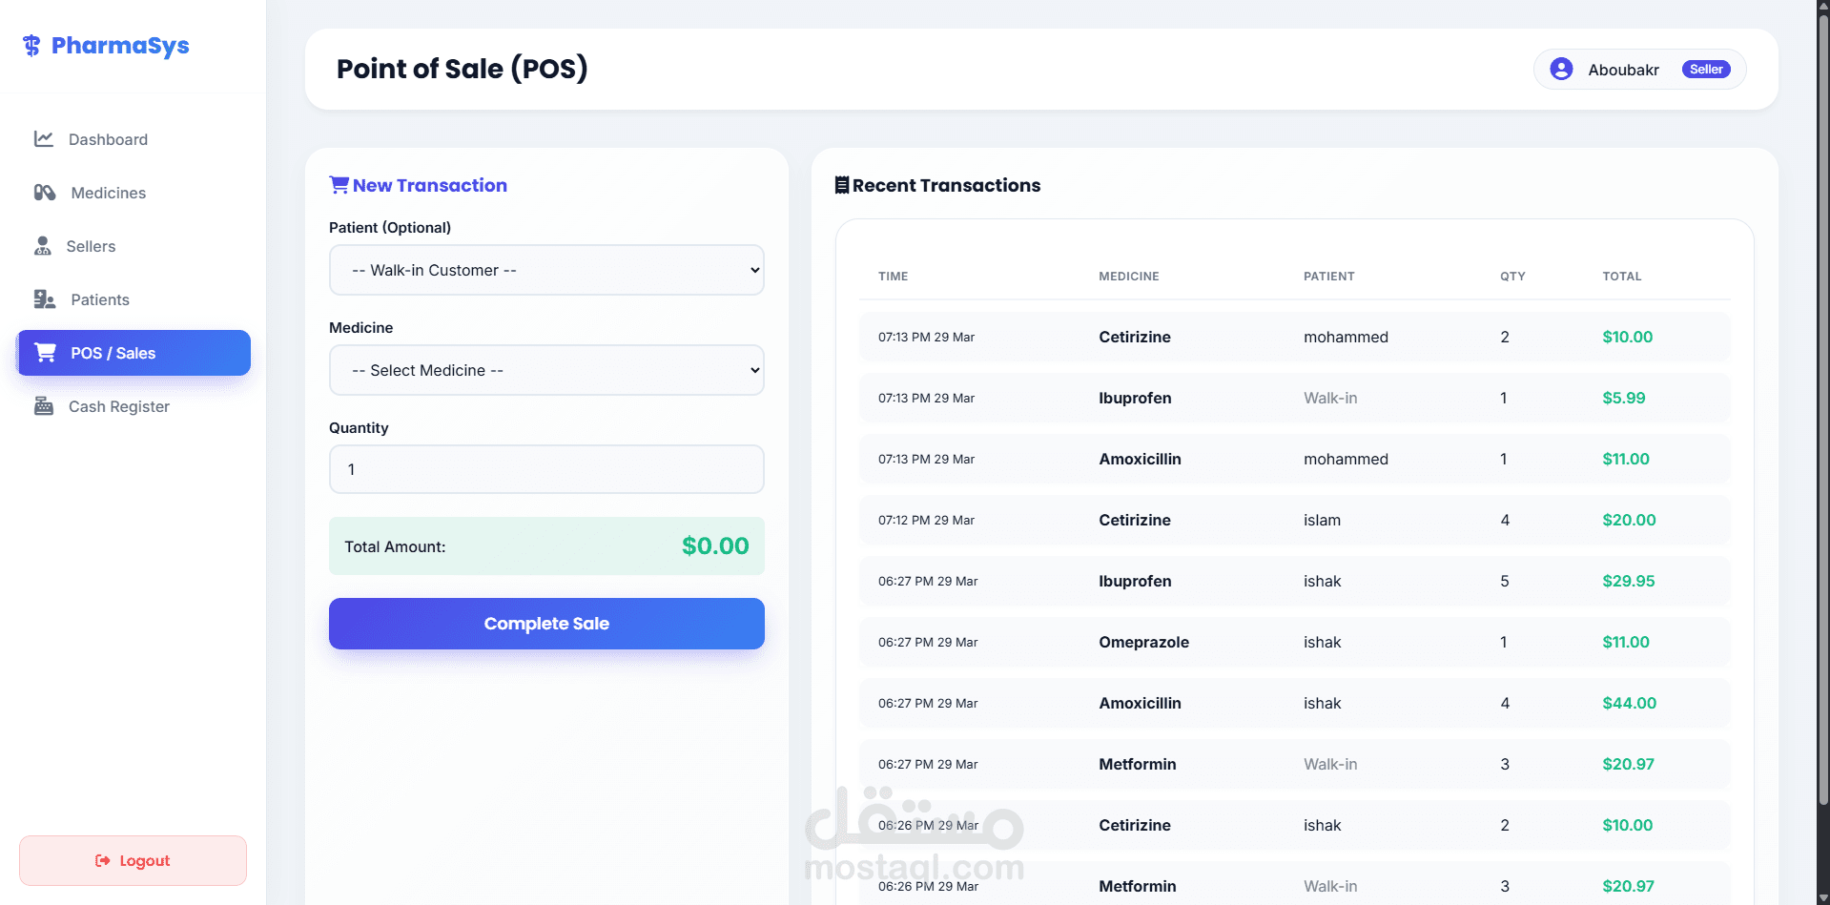Open the Walk-in Customer patient dropdown

tap(546, 271)
